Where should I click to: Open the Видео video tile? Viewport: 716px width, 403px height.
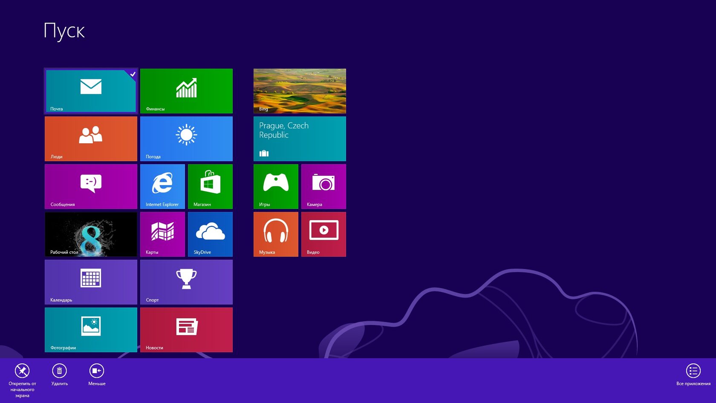[323, 234]
